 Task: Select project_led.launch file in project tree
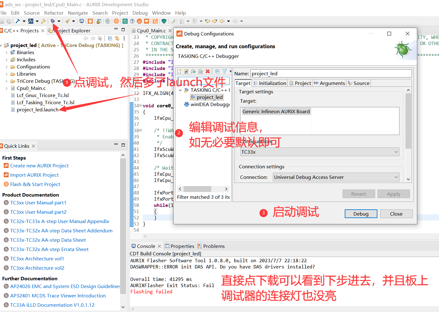[38, 110]
